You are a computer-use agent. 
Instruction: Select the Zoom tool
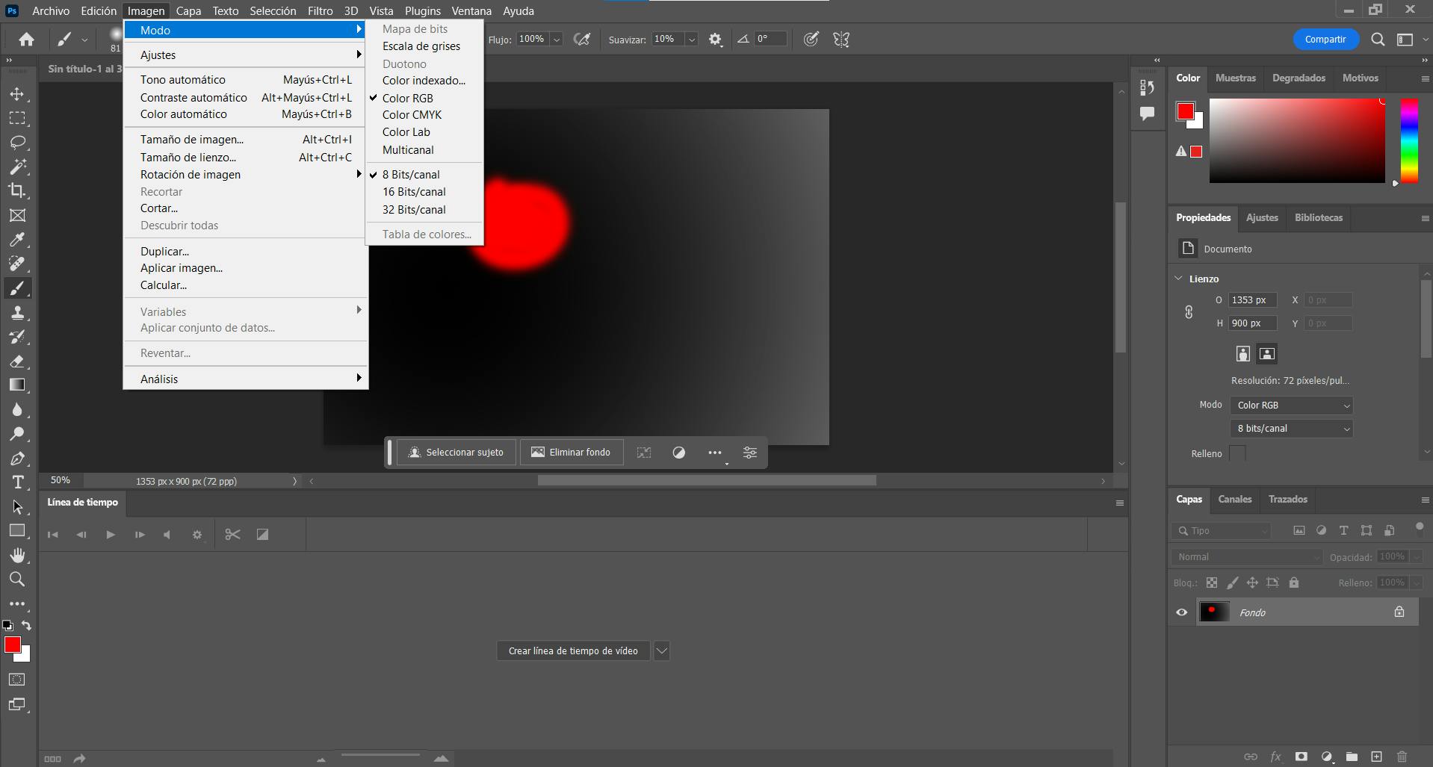[x=17, y=579]
